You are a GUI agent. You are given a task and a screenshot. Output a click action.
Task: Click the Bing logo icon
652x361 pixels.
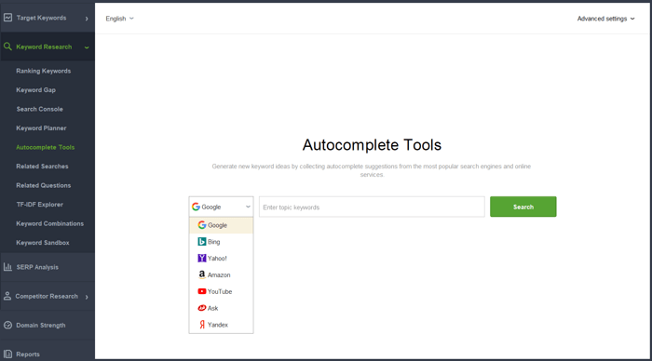pos(202,241)
